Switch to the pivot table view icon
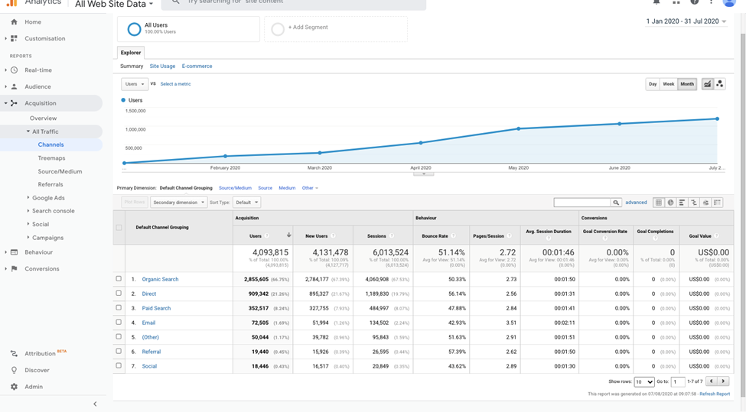This screenshot has width=746, height=412. click(717, 203)
